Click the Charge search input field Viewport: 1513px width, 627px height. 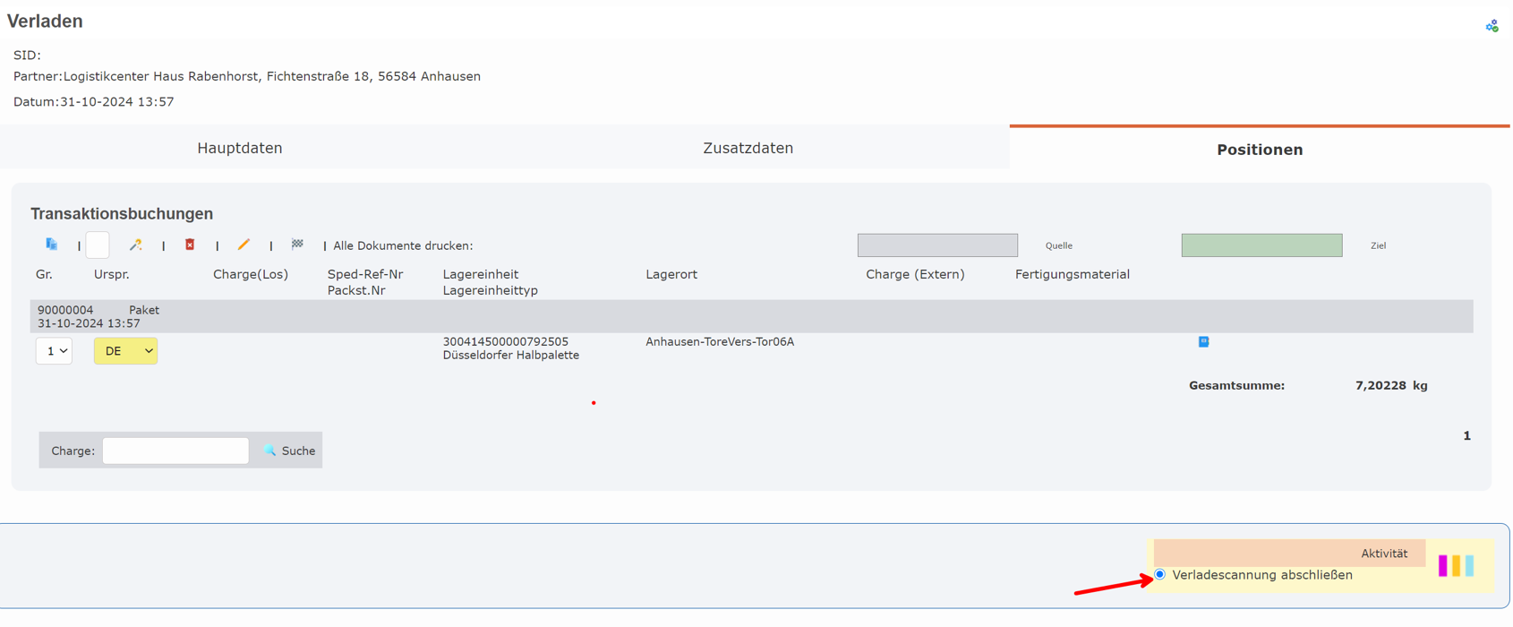click(175, 451)
